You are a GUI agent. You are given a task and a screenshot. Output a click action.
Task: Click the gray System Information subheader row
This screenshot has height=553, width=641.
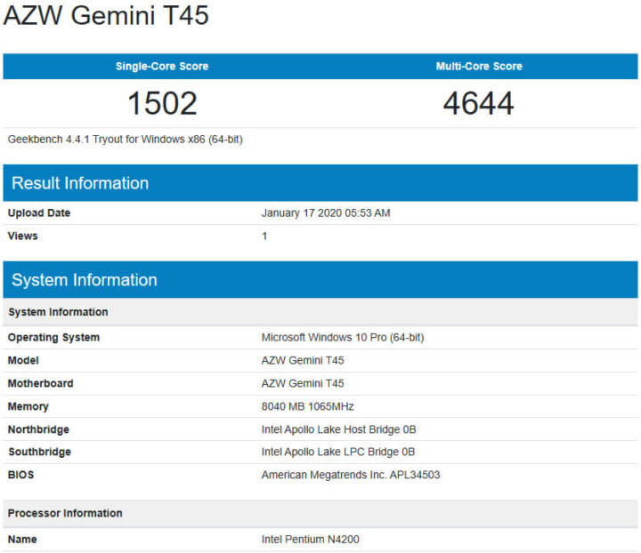click(x=58, y=312)
